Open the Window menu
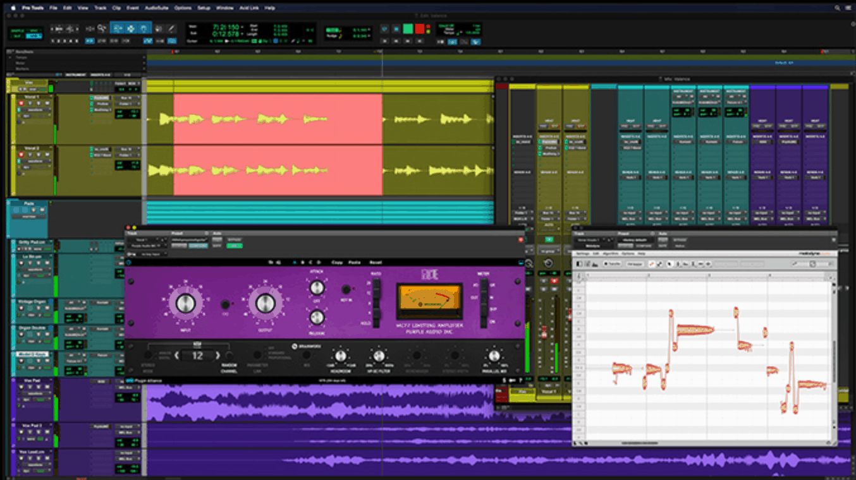 click(224, 8)
